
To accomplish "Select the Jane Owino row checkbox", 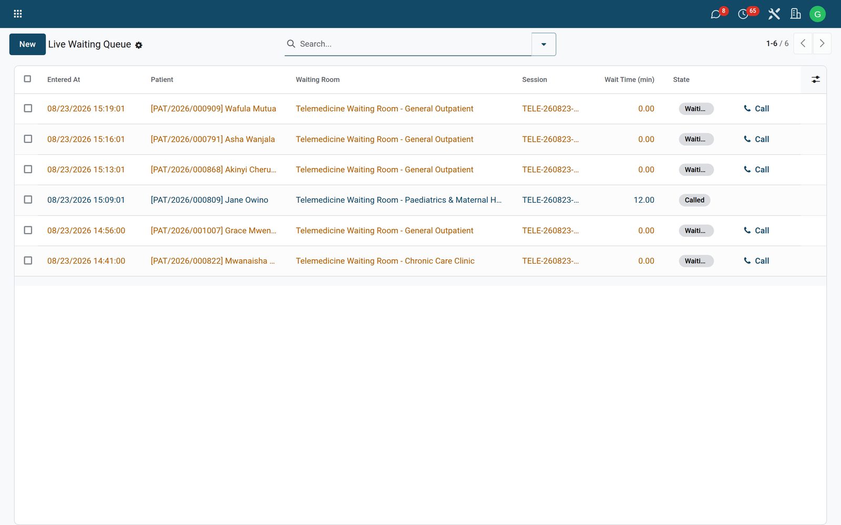I will point(28,199).
